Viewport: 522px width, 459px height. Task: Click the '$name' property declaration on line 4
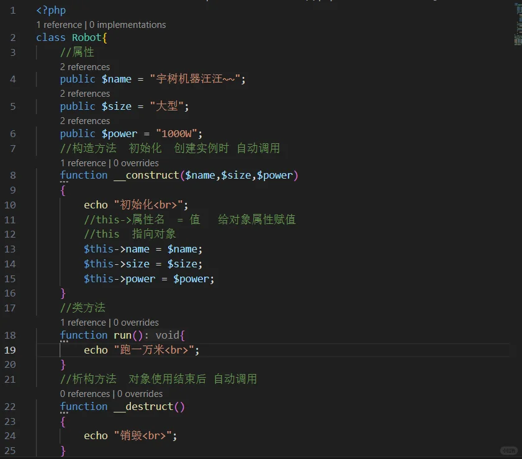117,79
